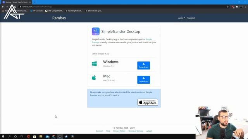
Task: Open the Support page from the navbar
Action: [x=191, y=18]
